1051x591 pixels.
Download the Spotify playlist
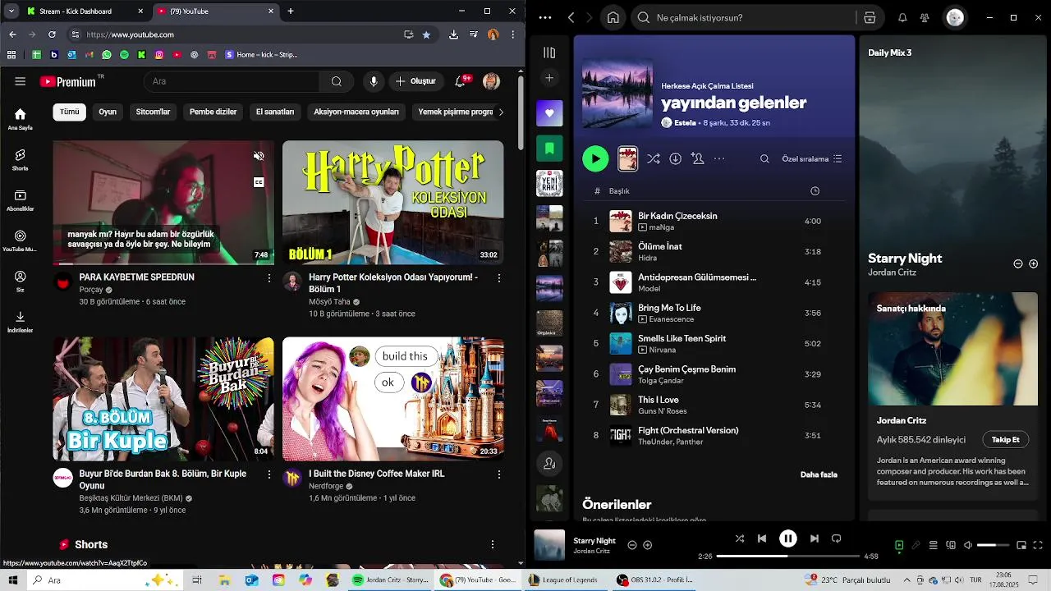coord(675,158)
